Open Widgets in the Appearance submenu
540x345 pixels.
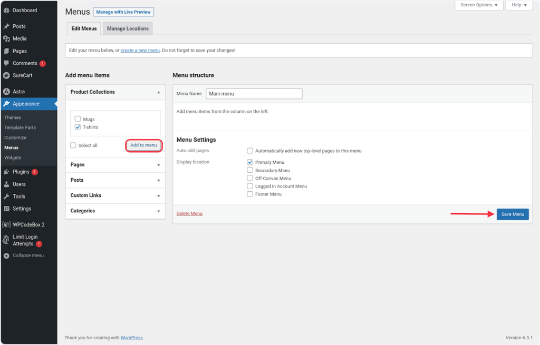click(13, 157)
